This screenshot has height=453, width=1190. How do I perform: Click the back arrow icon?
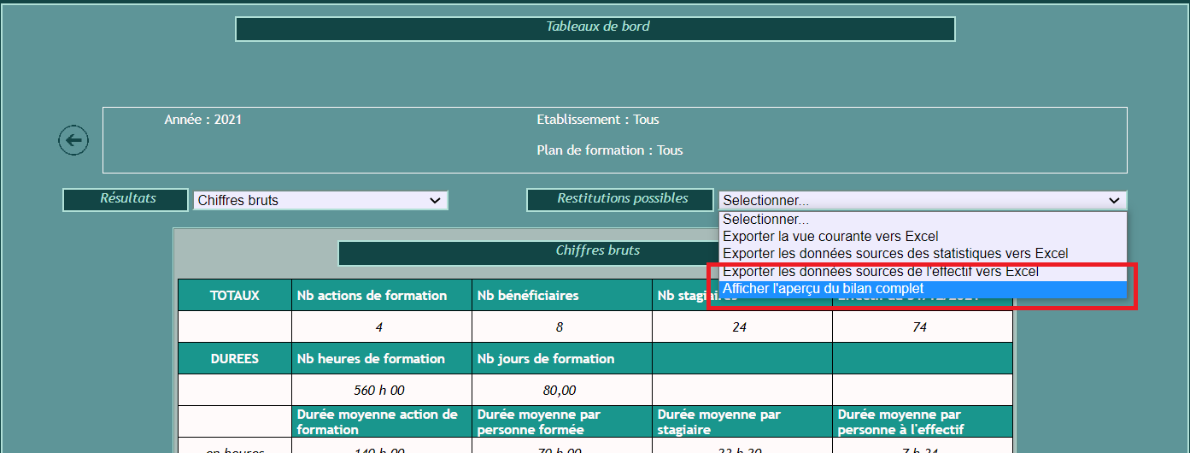click(73, 140)
